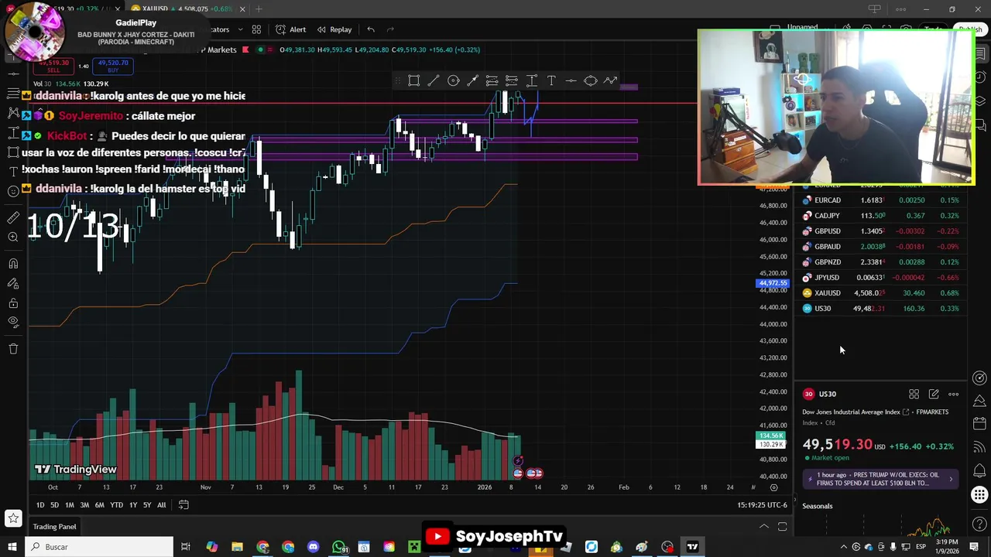Click the trash remove drawings icon

(x=13, y=349)
